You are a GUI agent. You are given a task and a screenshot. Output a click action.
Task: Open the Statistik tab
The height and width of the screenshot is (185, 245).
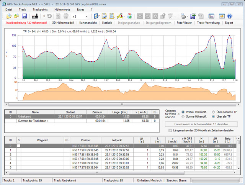(107, 23)
